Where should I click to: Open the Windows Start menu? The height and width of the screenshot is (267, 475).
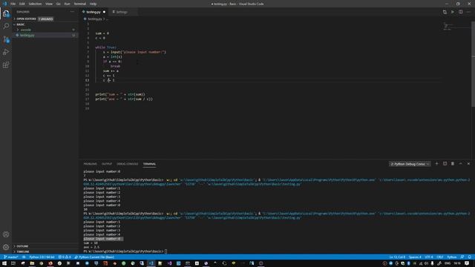(x=4, y=263)
